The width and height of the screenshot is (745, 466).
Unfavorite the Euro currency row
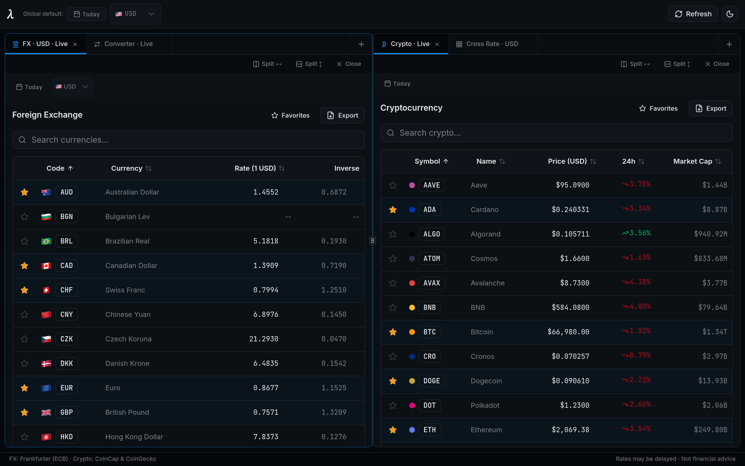coord(24,388)
